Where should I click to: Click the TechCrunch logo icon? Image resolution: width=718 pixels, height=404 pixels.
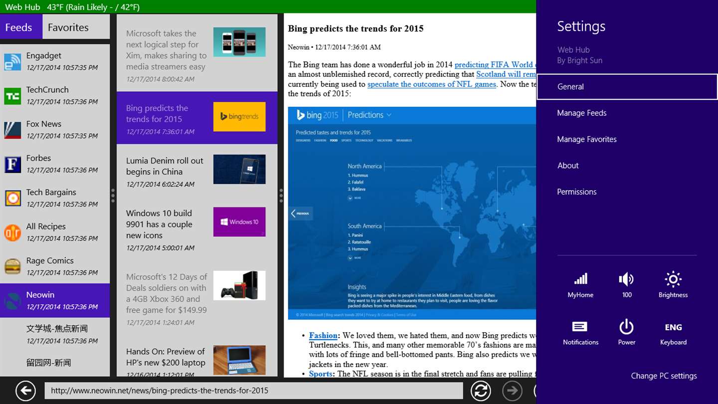pyautogui.click(x=12, y=96)
